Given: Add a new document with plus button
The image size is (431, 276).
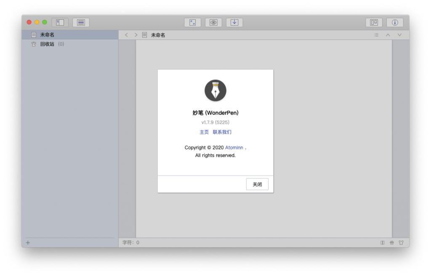Looking at the screenshot, I should tap(28, 242).
